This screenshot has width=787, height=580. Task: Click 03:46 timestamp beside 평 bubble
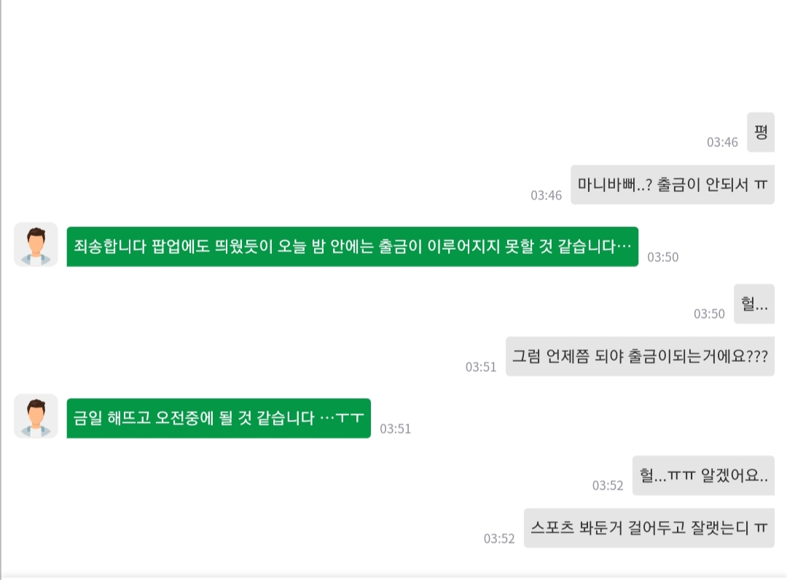point(722,143)
